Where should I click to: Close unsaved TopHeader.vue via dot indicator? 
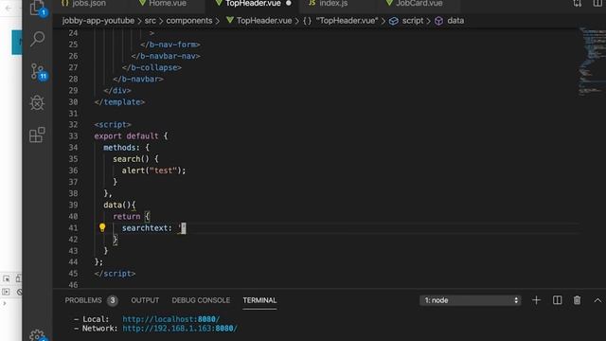tap(289, 3)
